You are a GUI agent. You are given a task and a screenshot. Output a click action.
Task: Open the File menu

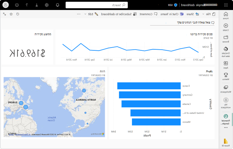tap(209, 14)
